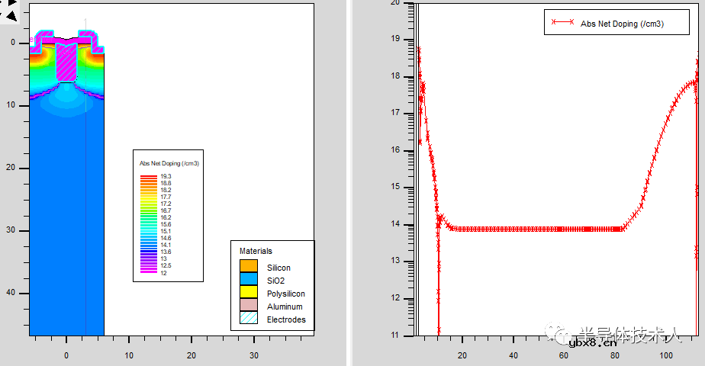This screenshot has width=705, height=366.
Task: Click the 12 magenta contour level in legend
Action: tap(149, 272)
